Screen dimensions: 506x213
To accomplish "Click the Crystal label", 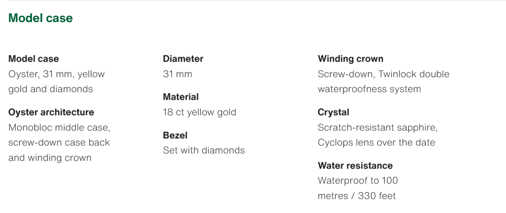I will pyautogui.click(x=333, y=112).
